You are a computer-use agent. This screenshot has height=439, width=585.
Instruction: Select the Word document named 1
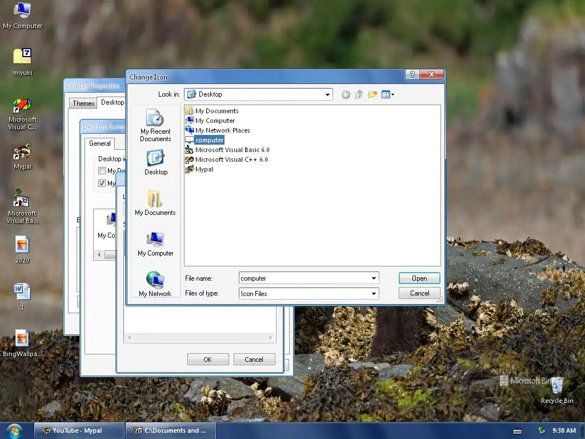coord(22,297)
